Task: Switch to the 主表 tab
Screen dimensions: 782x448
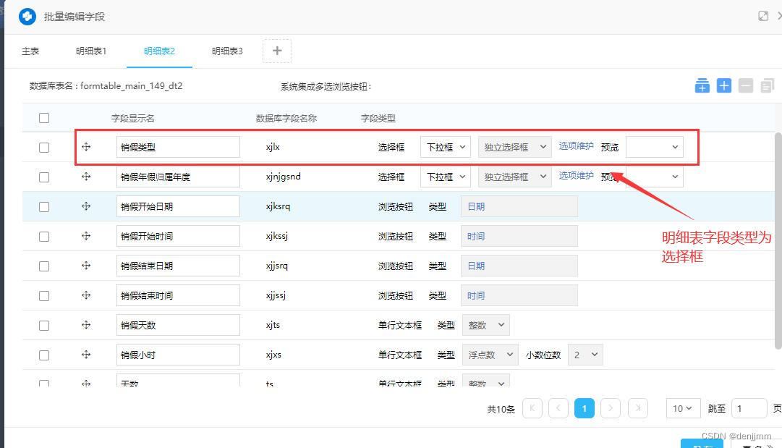Action: tap(30, 51)
